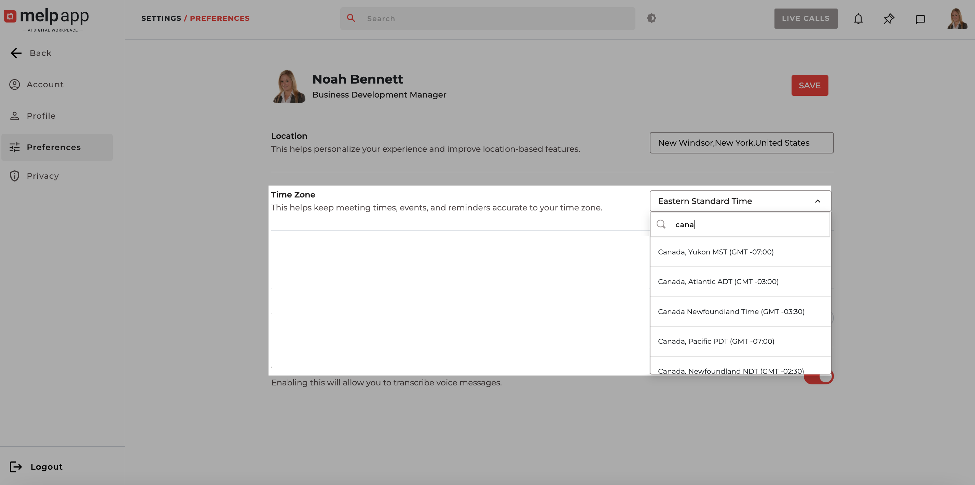
Task: Open user avatar in top bar
Action: pos(957,18)
